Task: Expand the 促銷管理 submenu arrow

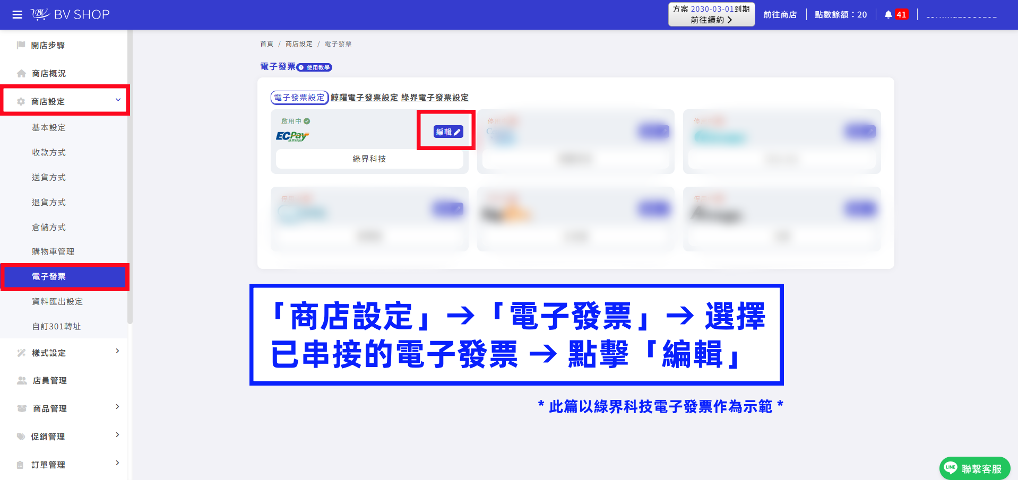Action: click(117, 435)
